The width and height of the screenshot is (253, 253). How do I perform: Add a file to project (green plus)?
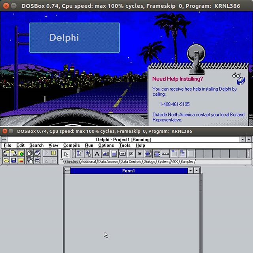pyautogui.click(x=21, y=153)
